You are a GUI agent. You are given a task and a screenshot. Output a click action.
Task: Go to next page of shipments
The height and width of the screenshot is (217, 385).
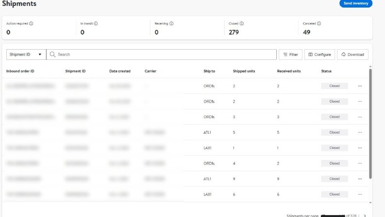365,216
